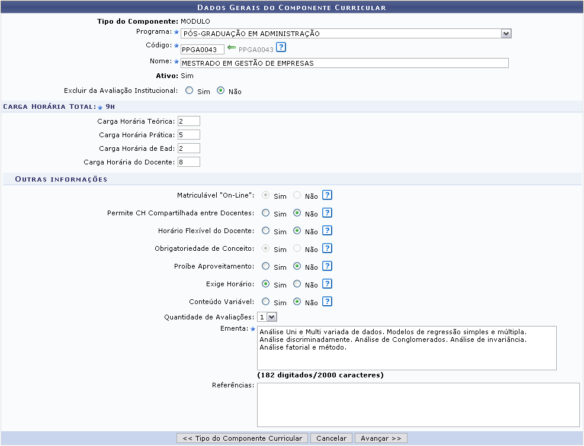Viewport: 584px width, 446px height.
Task: Click help icon for Proíbe Aproveitamento
Action: coord(327,266)
